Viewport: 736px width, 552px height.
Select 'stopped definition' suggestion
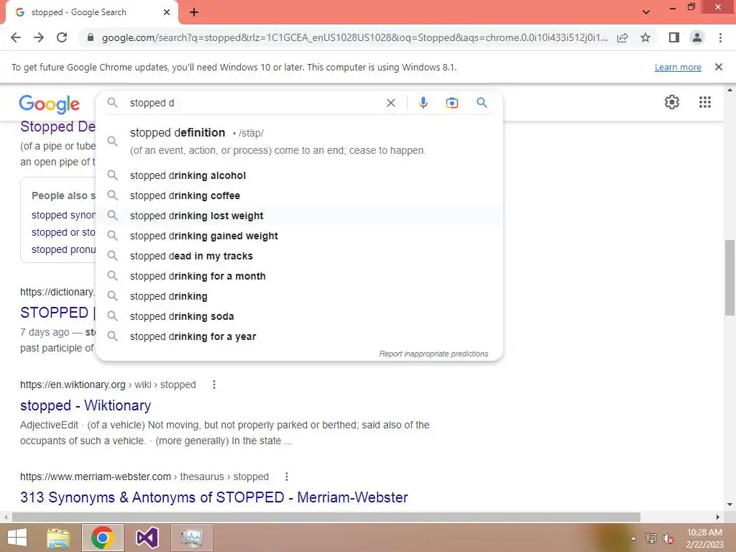click(299, 141)
